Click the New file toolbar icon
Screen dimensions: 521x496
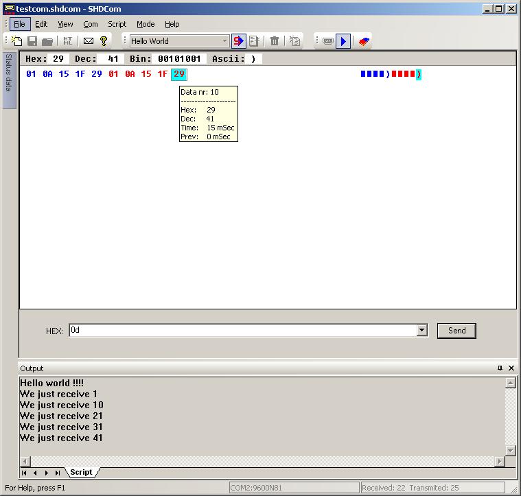click(16, 41)
